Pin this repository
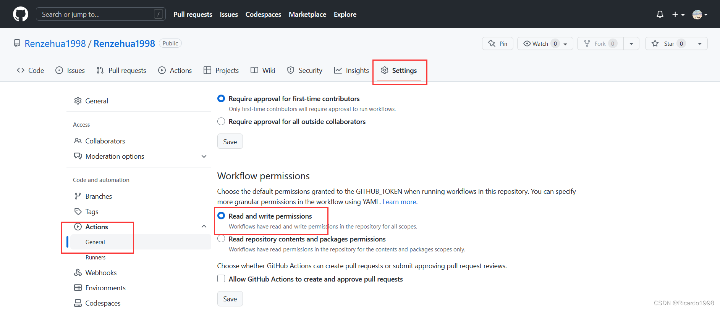Viewport: 720px width, 309px height. pyautogui.click(x=498, y=43)
